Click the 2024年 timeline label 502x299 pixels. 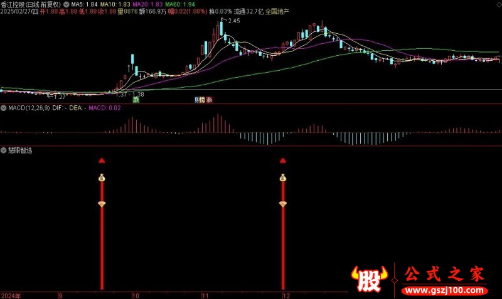pyautogui.click(x=11, y=296)
